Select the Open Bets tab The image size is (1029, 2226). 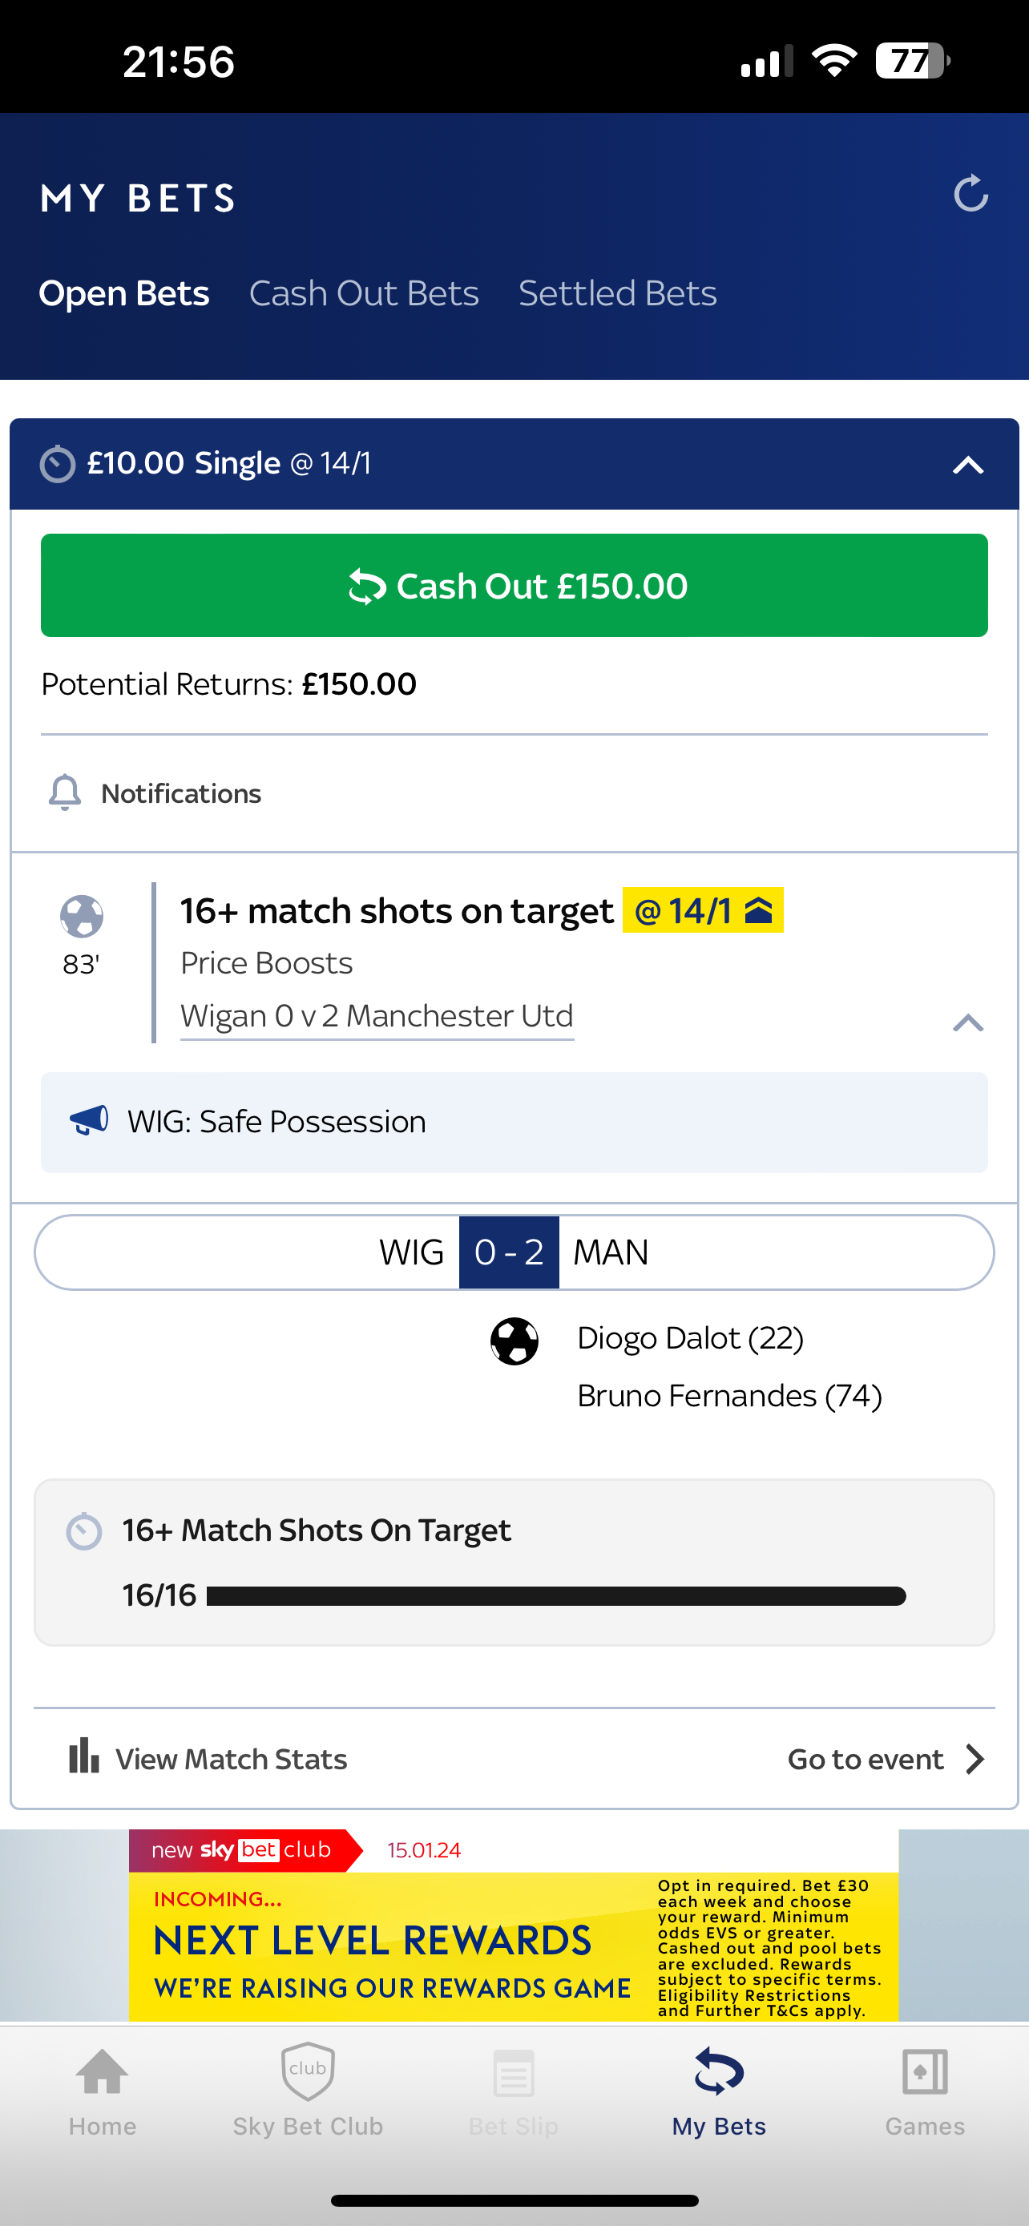[124, 294]
